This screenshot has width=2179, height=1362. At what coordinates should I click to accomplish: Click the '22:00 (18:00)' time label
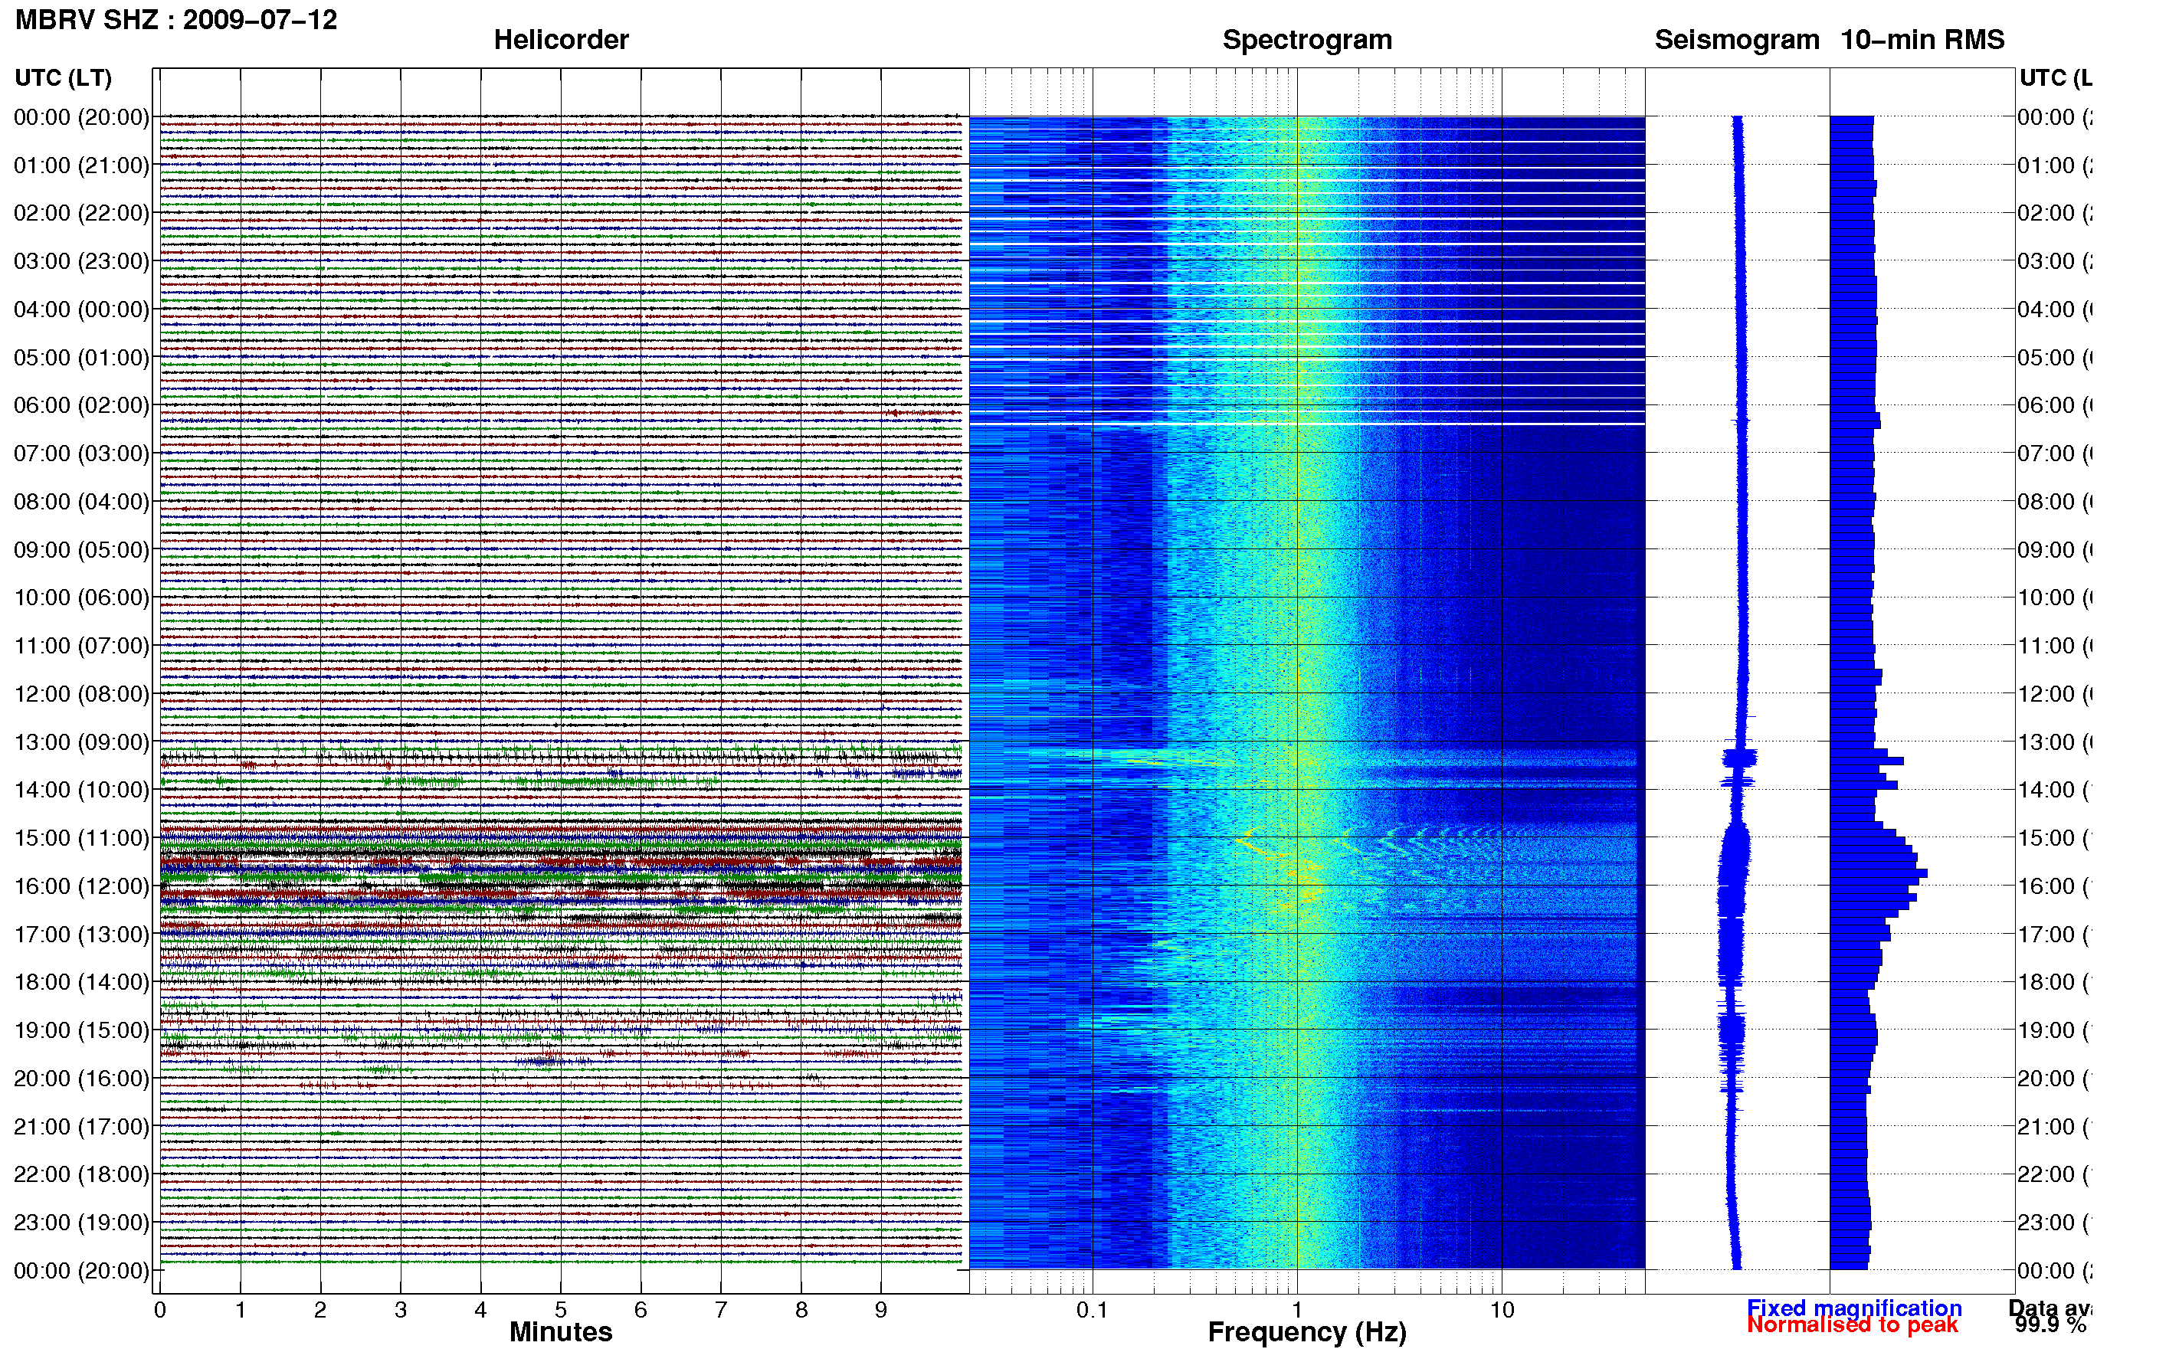(81, 1174)
